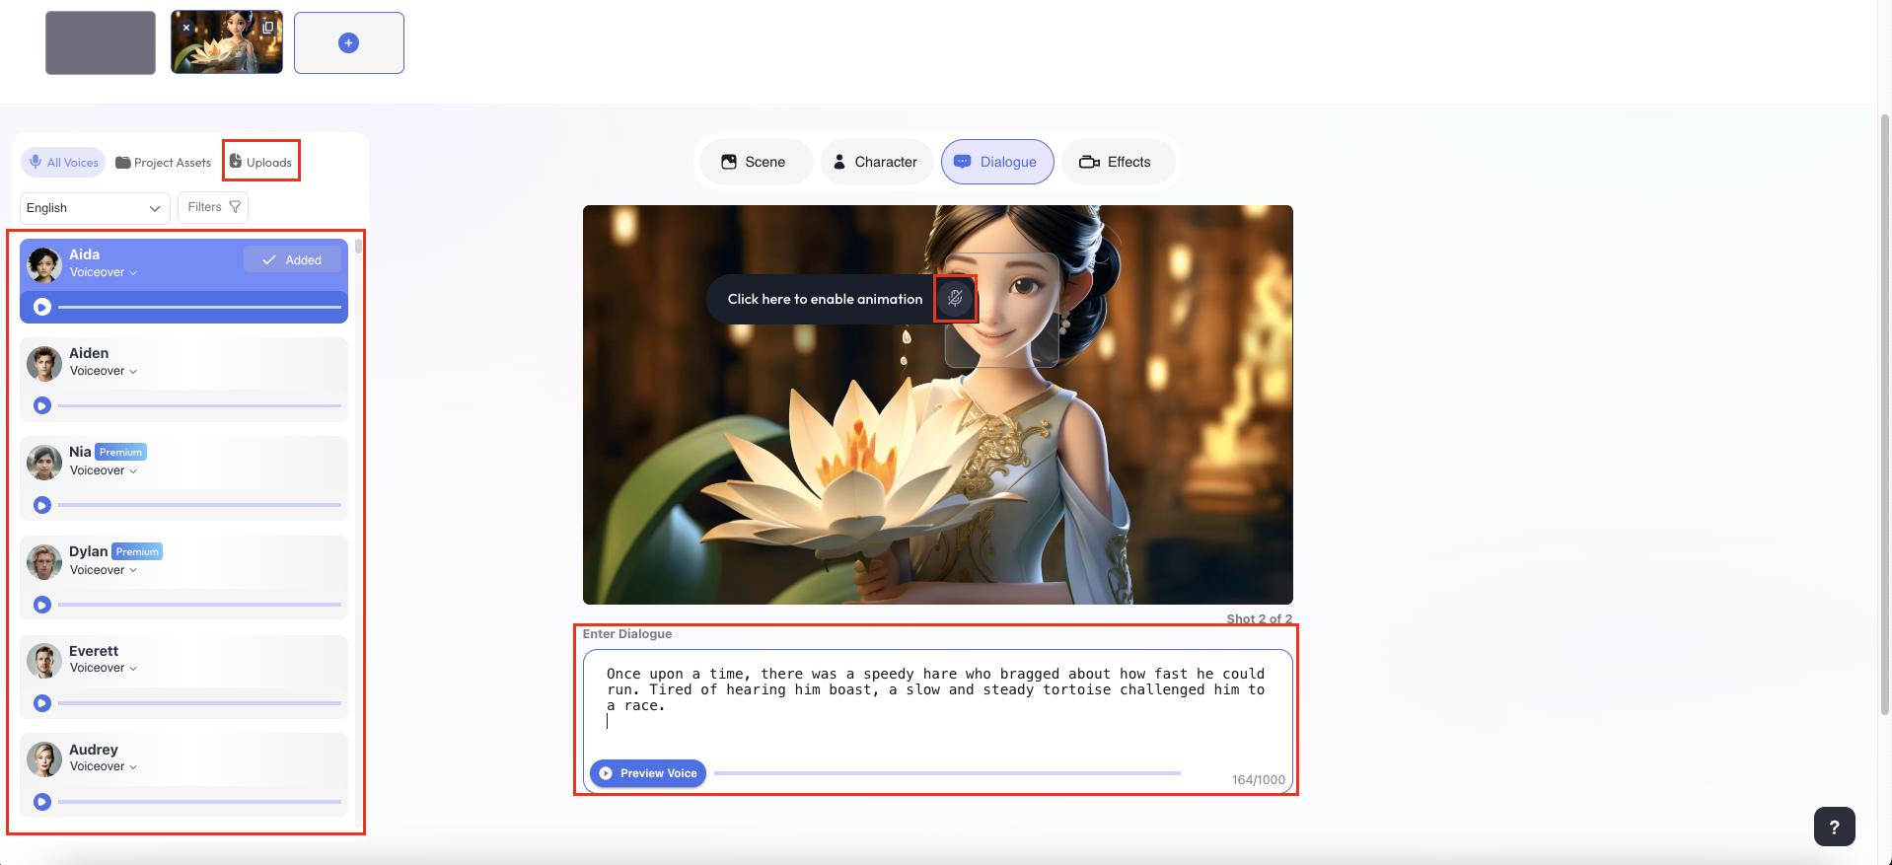1892x865 pixels.
Task: Seek within Dylan's audio progress bar
Action: 199,605
